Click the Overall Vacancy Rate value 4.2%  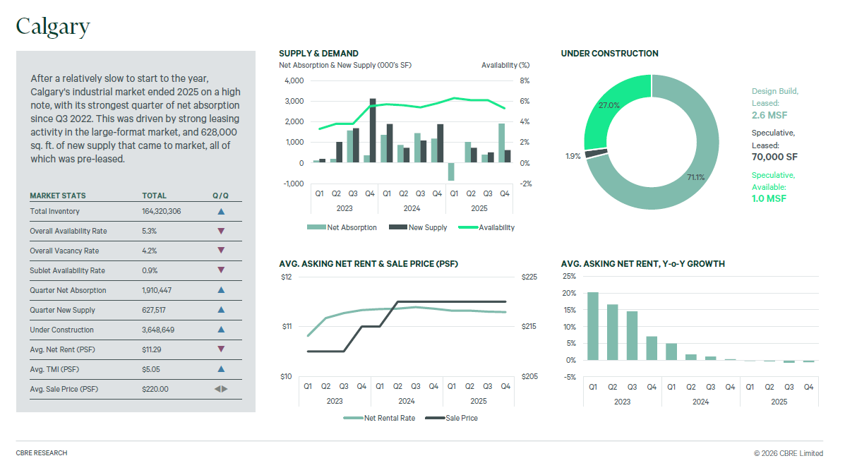pos(149,251)
